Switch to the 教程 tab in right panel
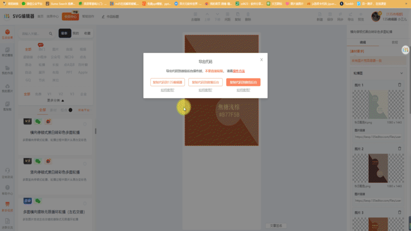The width and height of the screenshot is (411, 231). (x=395, y=42)
